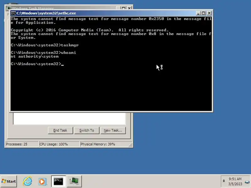Click the sethc.exe title bar text
251x188 pixels.
tap(46, 13)
